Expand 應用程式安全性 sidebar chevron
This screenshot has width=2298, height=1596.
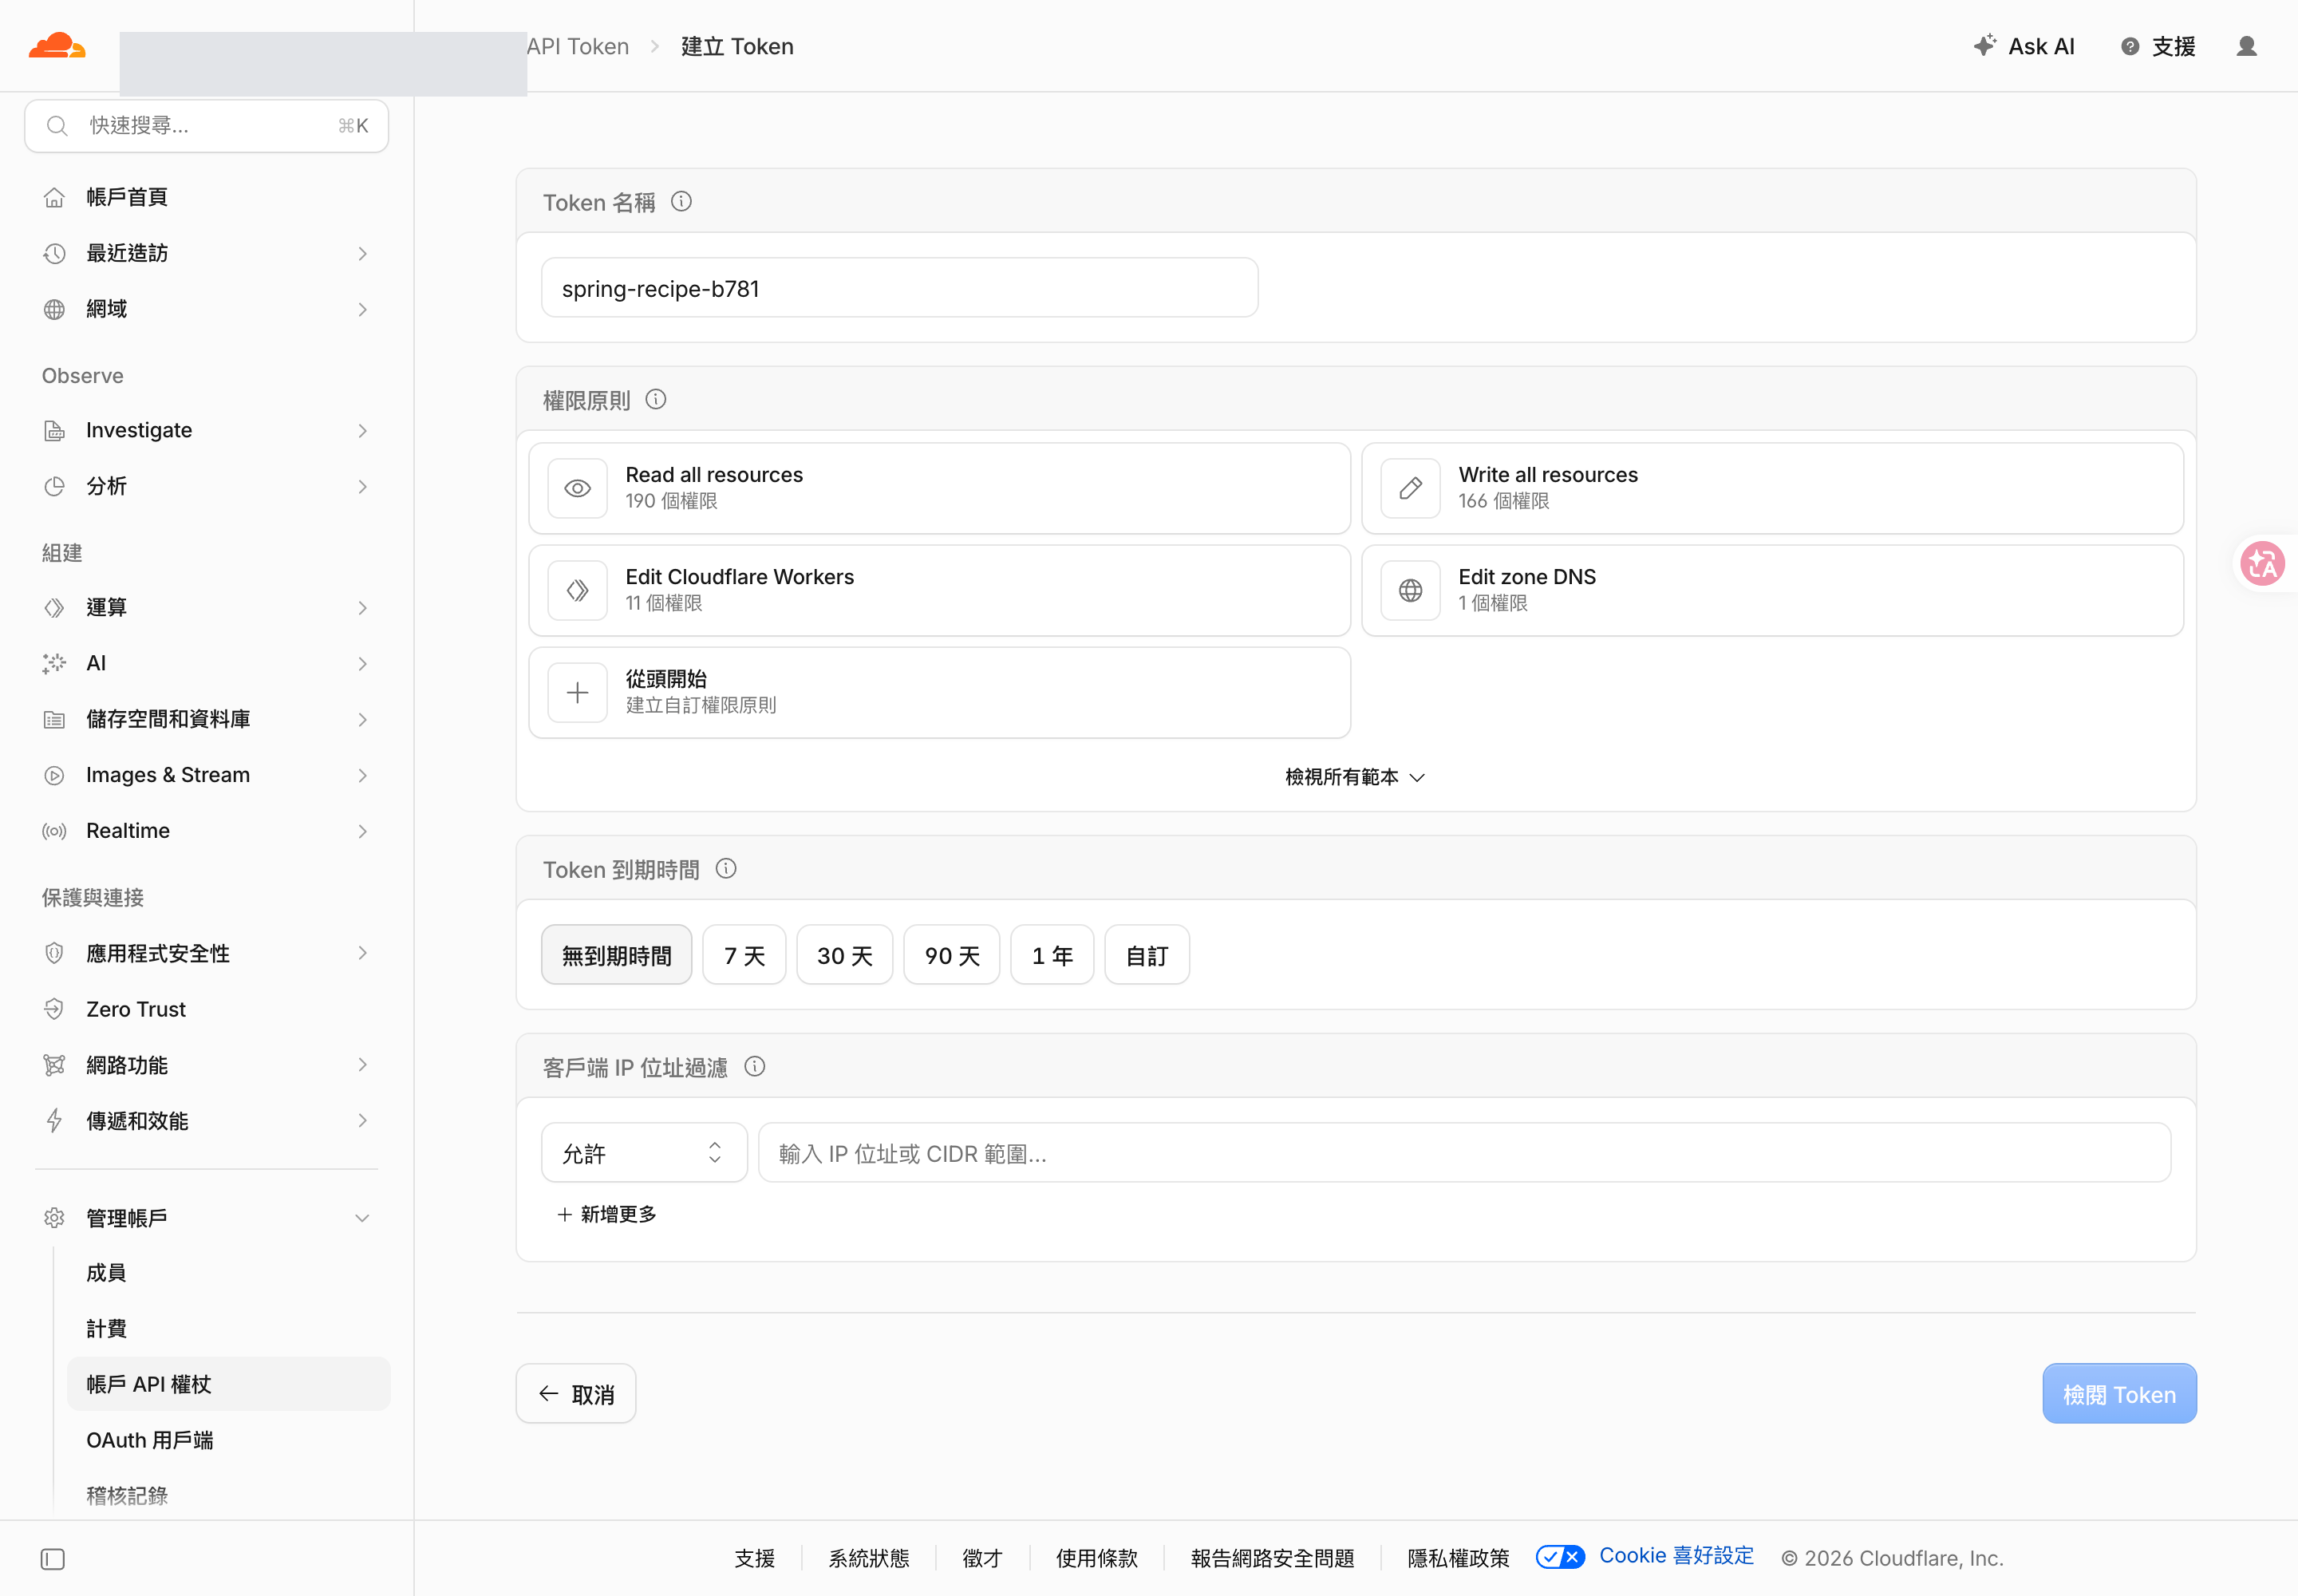[362, 953]
